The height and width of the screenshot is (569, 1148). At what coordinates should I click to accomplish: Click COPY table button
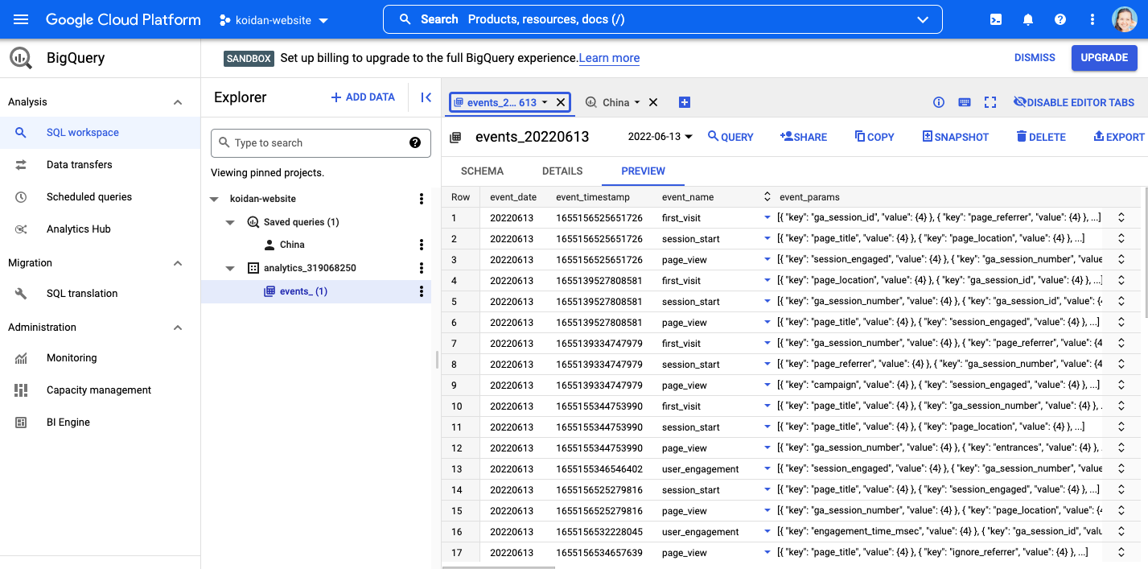(874, 137)
